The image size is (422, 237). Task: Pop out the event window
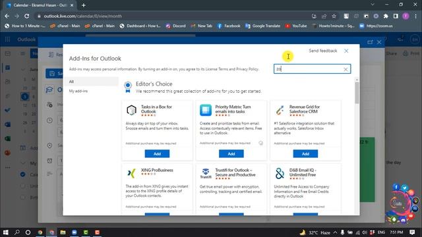(x=370, y=42)
